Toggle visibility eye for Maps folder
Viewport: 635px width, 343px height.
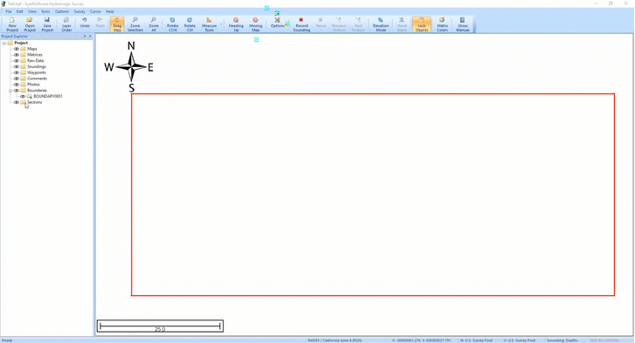point(17,49)
